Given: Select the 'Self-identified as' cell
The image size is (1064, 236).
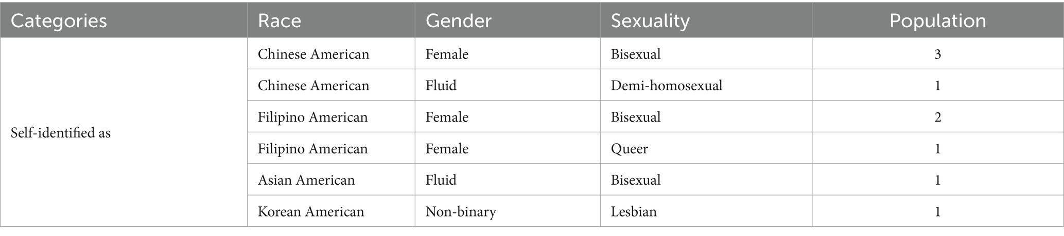Looking at the screenshot, I should click(61, 133).
